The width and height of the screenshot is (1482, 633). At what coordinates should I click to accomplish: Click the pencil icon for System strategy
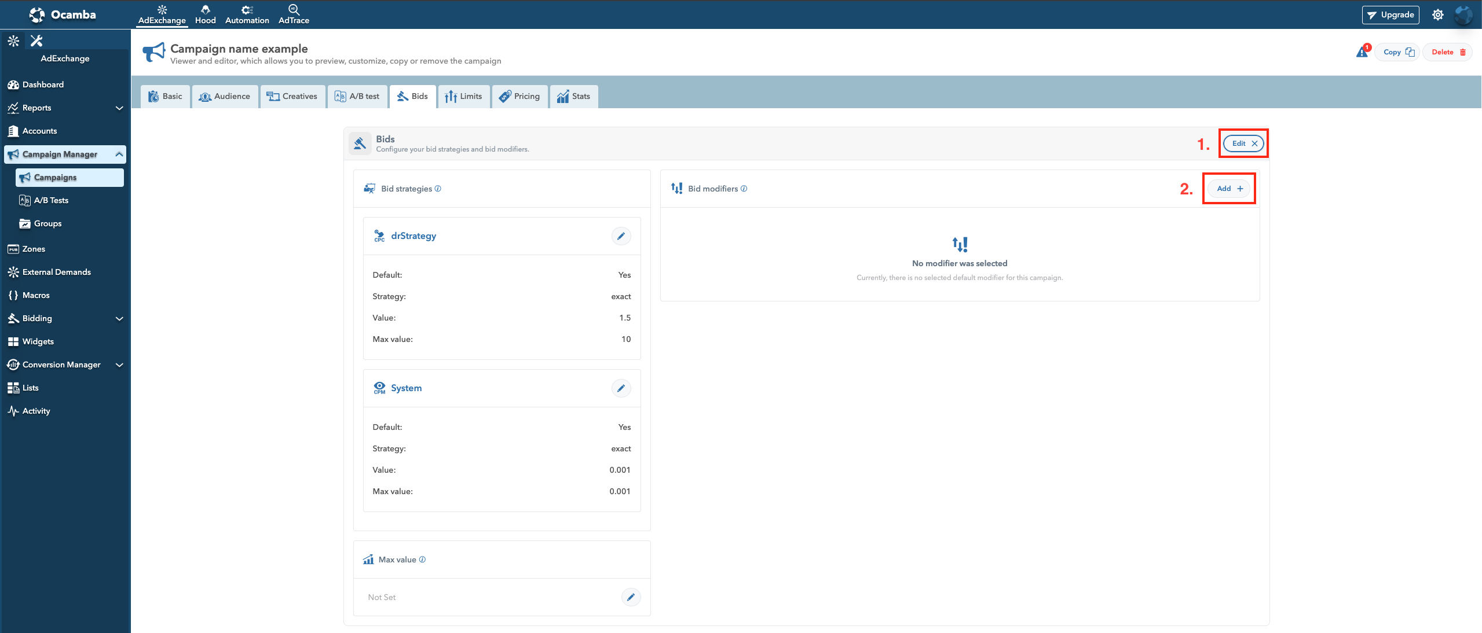[x=621, y=388]
